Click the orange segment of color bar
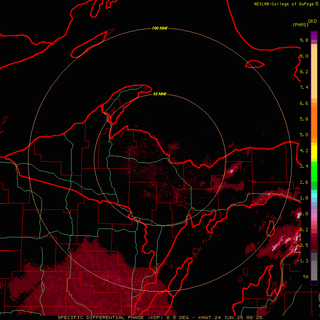320x320 pixels. click(x=314, y=121)
